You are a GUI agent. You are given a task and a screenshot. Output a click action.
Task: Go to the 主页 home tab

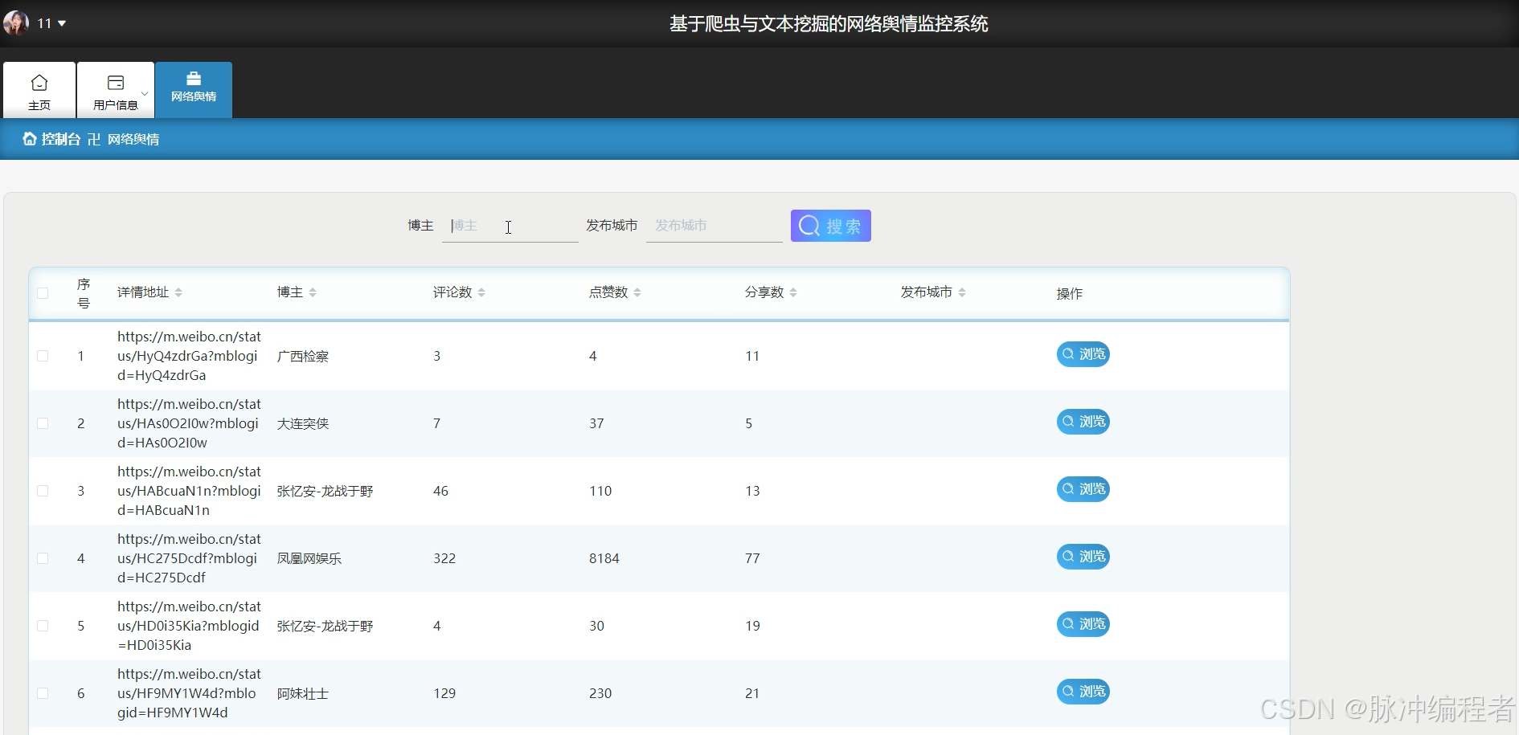pos(39,90)
